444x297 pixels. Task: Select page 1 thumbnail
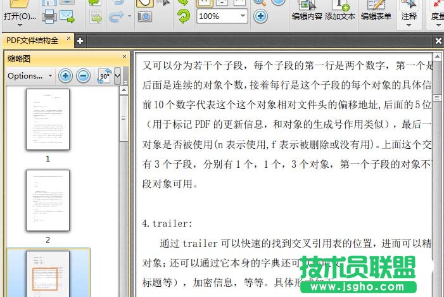[48, 119]
